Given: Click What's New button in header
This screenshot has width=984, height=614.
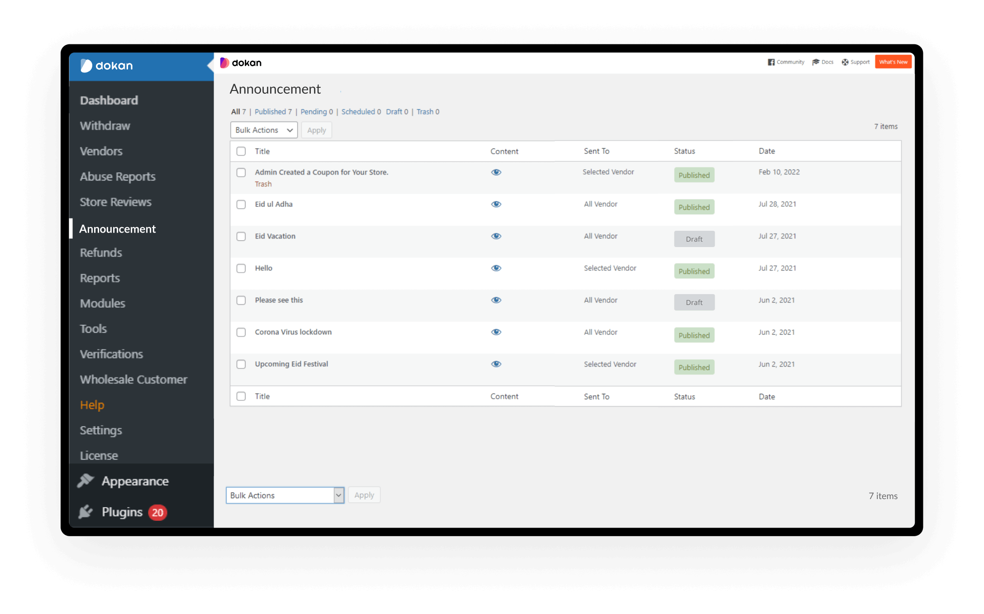Looking at the screenshot, I should coord(892,62).
